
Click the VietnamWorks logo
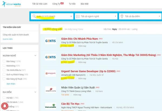11,4
